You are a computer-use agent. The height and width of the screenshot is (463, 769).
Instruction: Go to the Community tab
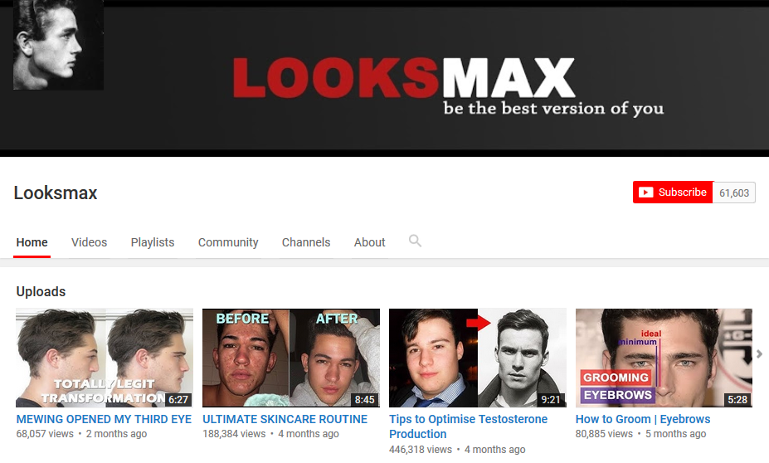point(228,242)
